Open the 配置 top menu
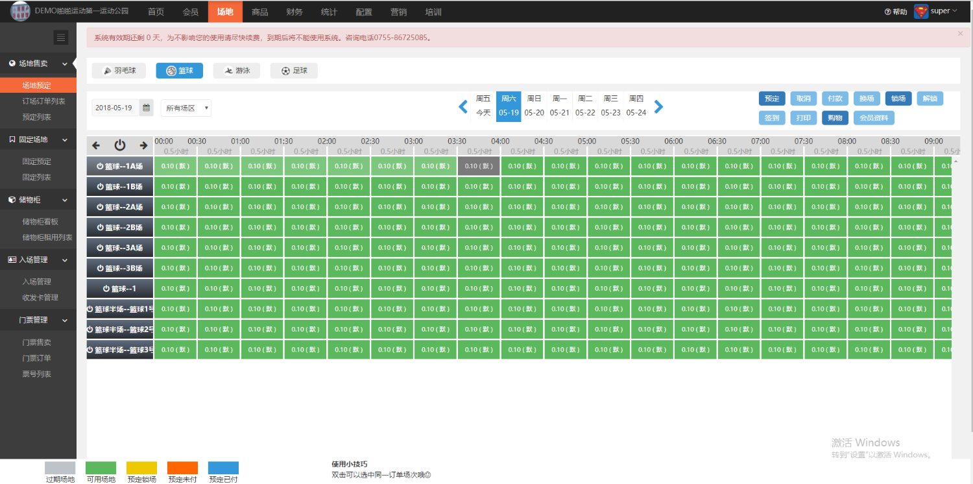The width and height of the screenshot is (973, 484). click(x=364, y=12)
